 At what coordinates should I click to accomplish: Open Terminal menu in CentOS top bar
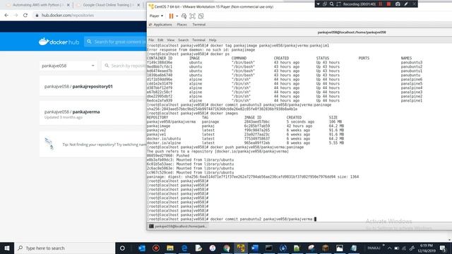199,25
